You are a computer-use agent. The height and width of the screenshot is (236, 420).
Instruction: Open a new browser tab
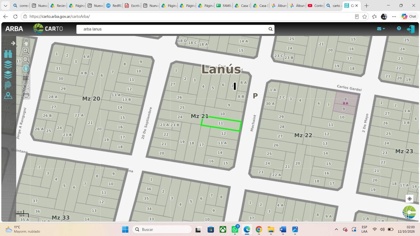[x=366, y=5]
